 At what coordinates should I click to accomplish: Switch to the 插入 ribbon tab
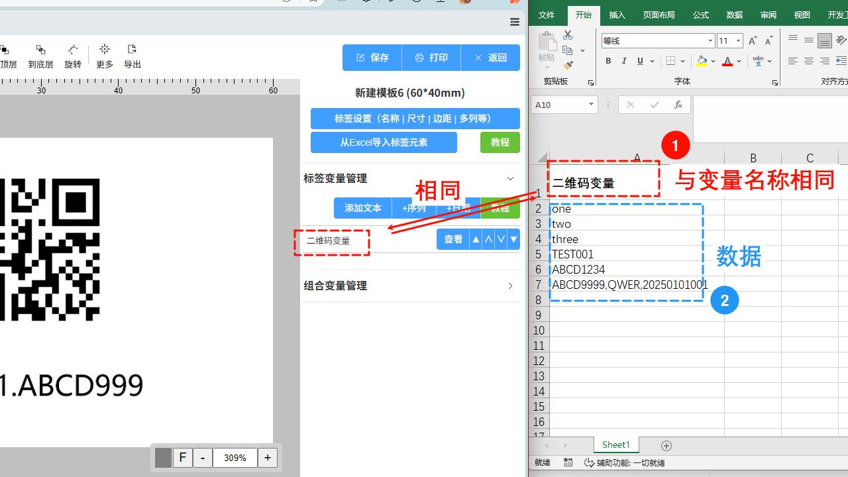617,15
